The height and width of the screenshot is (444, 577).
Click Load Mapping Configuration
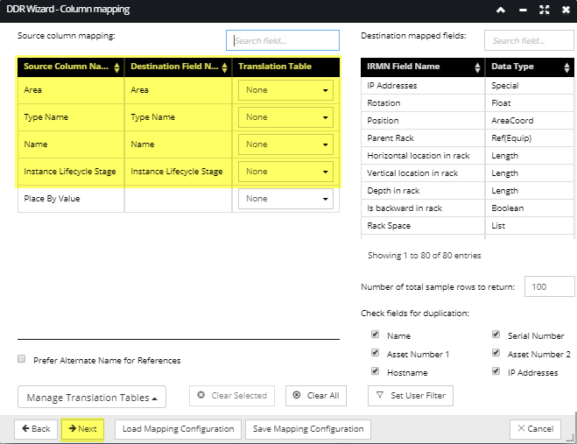178,429
